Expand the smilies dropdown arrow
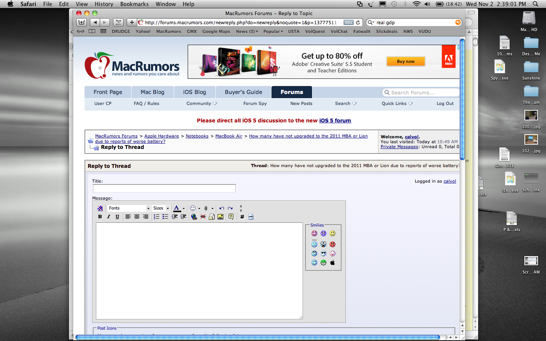The image size is (546, 341). point(199,208)
